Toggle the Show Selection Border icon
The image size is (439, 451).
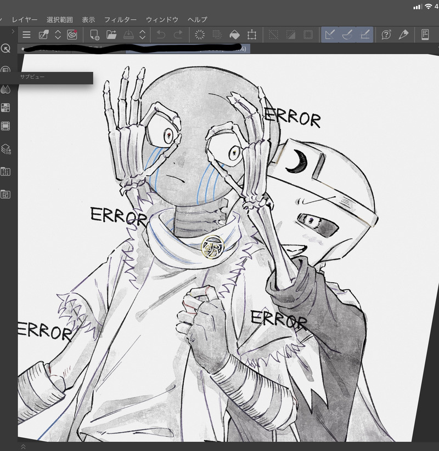308,35
